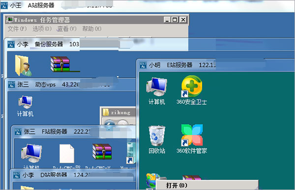The height and width of the screenshot is (190, 295).
Task: Close the Windows 任务管理器 window
Action: pyautogui.click(x=183, y=20)
